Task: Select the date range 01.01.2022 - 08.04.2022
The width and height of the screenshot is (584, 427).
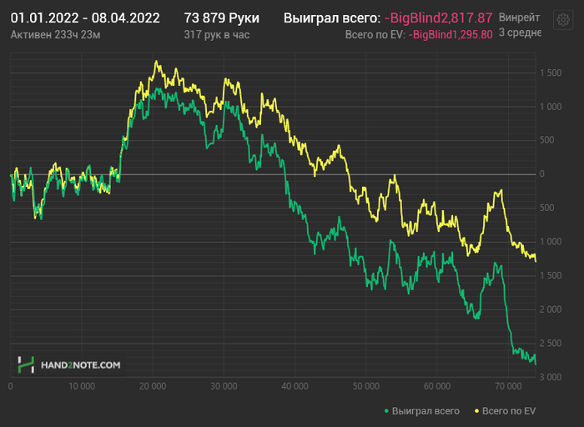Action: (x=85, y=18)
